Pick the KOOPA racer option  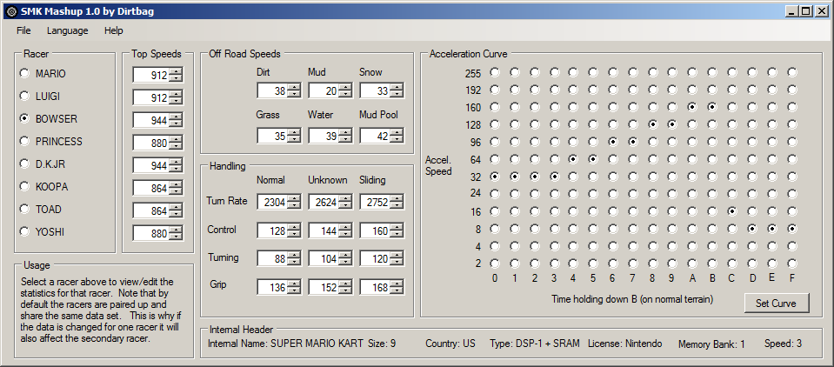24,186
